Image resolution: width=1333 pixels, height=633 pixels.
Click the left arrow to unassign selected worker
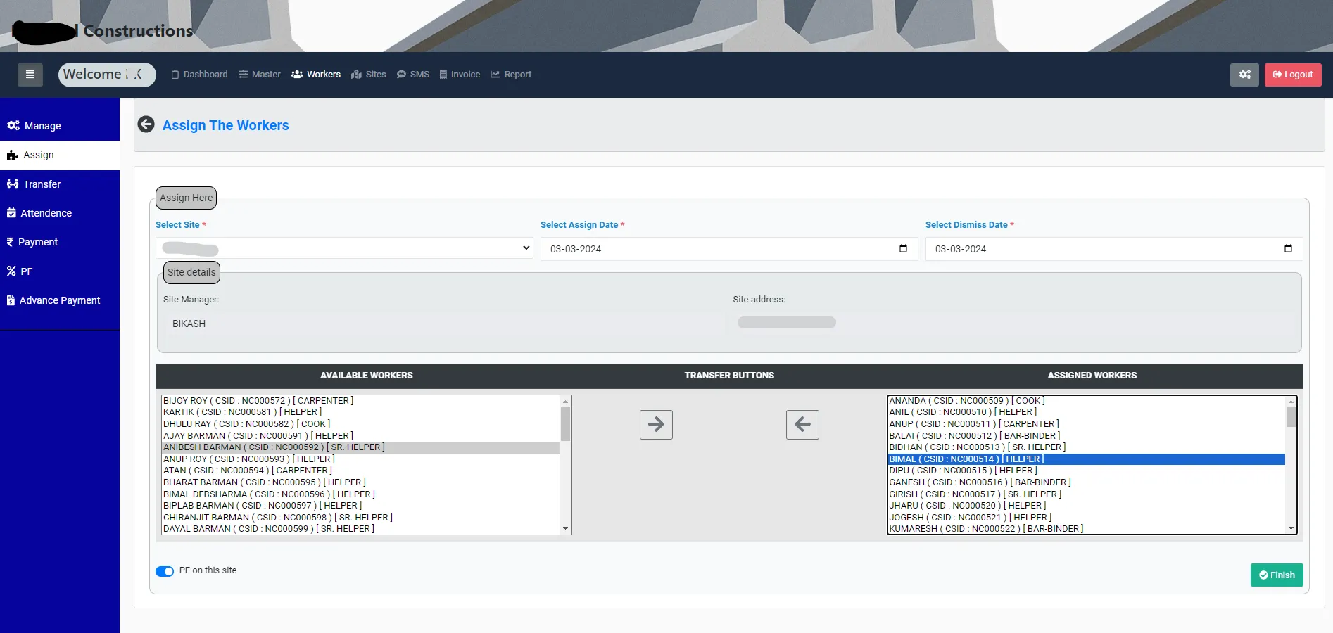(802, 424)
